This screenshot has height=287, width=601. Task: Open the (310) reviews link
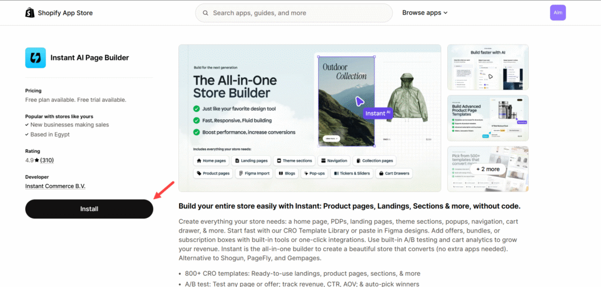(47, 160)
